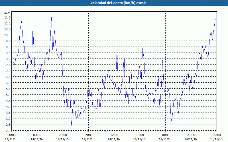The width and height of the screenshot is (228, 142).
Task: Pick the '9,0' y-axis label
Action: pos(8,47)
